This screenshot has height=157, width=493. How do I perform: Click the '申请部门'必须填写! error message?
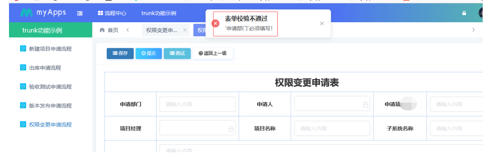(249, 28)
